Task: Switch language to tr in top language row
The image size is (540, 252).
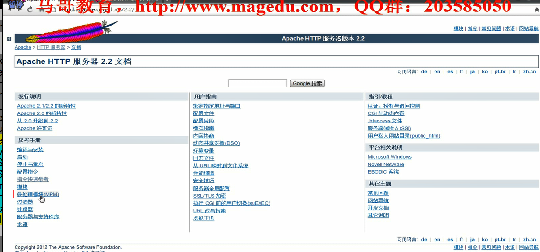Action: pyautogui.click(x=514, y=71)
